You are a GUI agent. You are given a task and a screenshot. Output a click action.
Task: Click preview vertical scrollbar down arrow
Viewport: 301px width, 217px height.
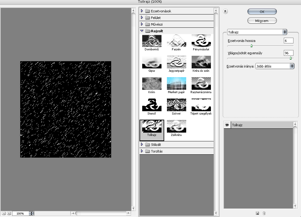133,209
